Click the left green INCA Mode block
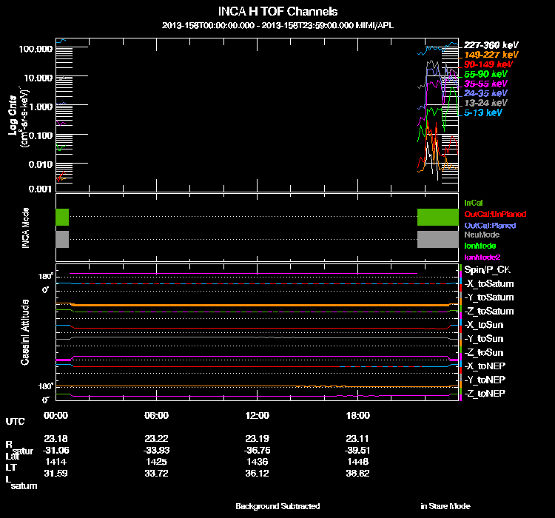 tap(62, 217)
